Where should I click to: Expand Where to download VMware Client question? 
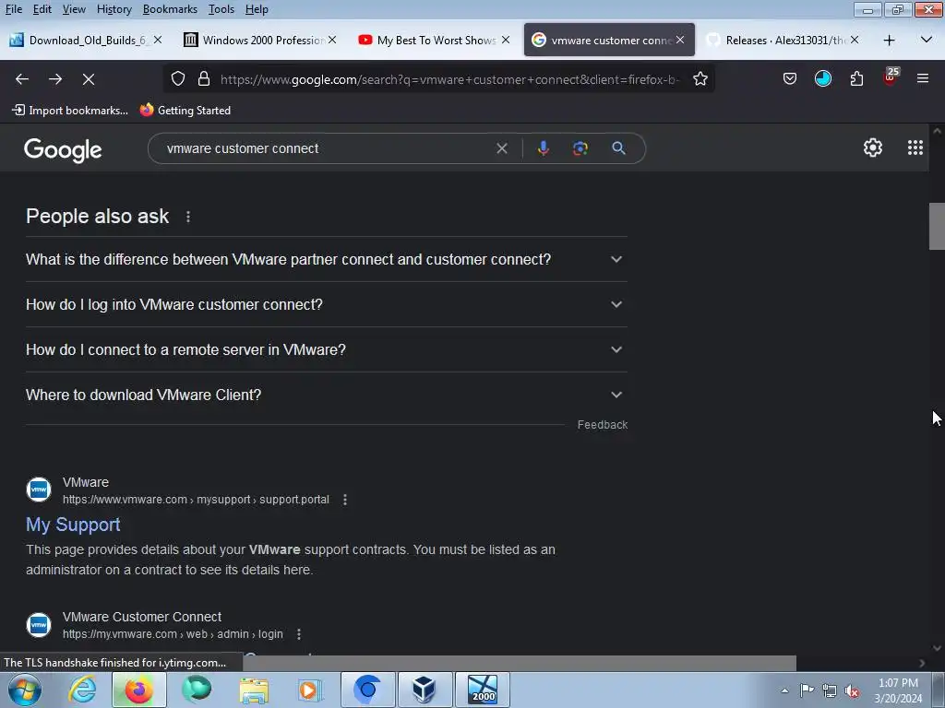pyautogui.click(x=327, y=395)
